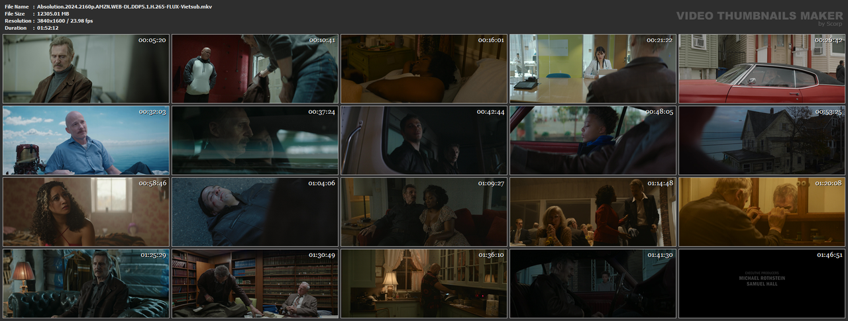Click the credits text Michael Rothstein

point(761,279)
